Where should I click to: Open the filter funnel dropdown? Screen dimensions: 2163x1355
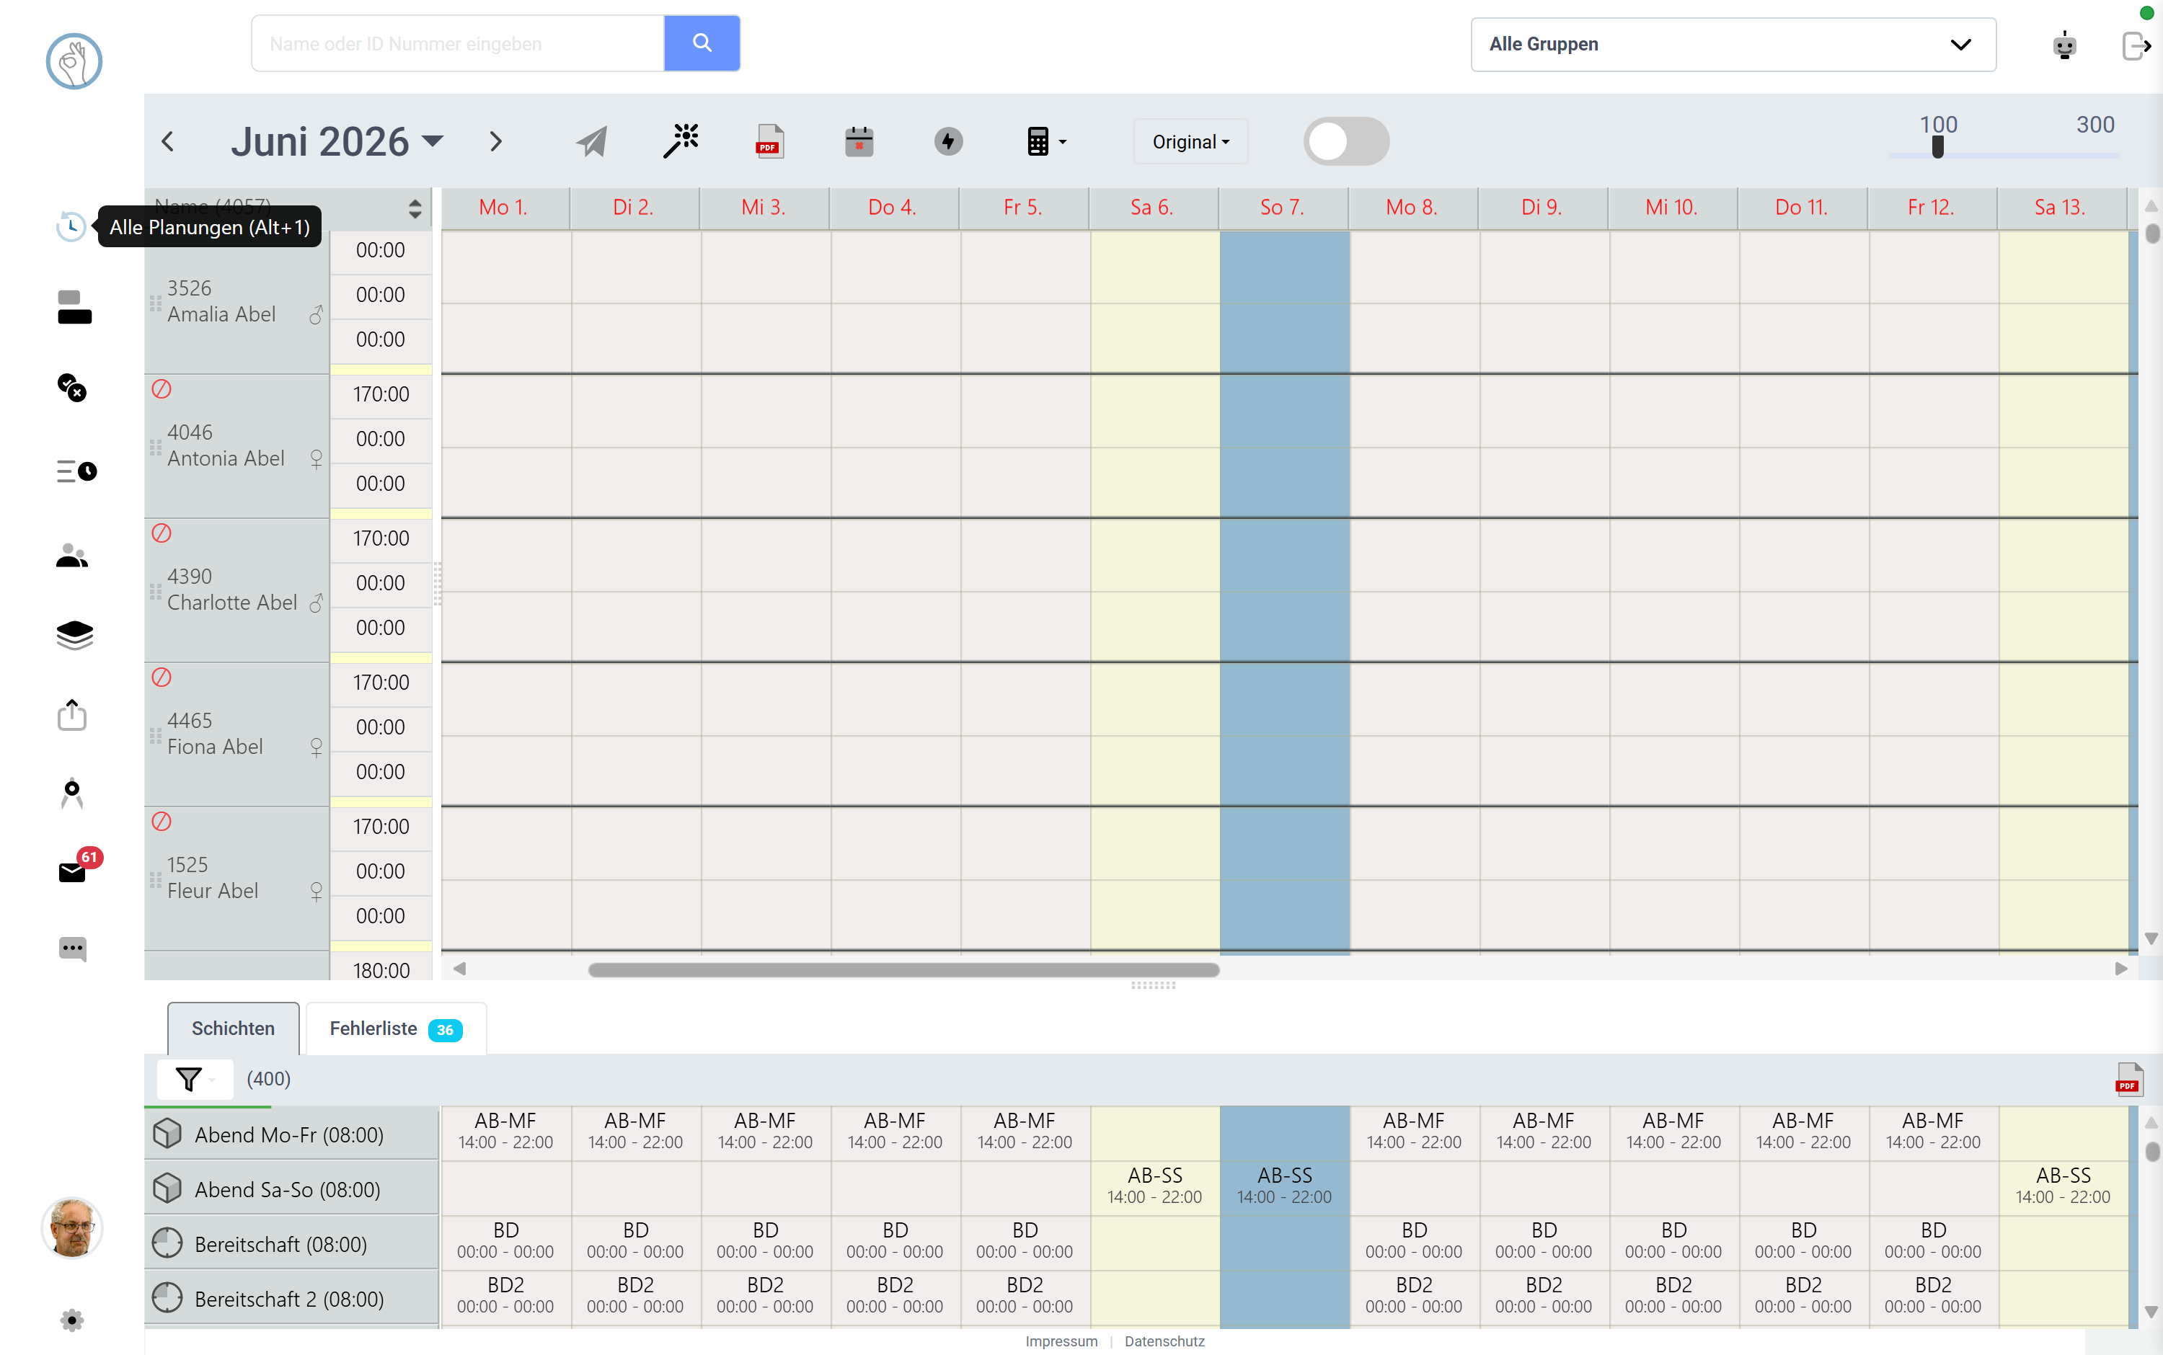[195, 1079]
